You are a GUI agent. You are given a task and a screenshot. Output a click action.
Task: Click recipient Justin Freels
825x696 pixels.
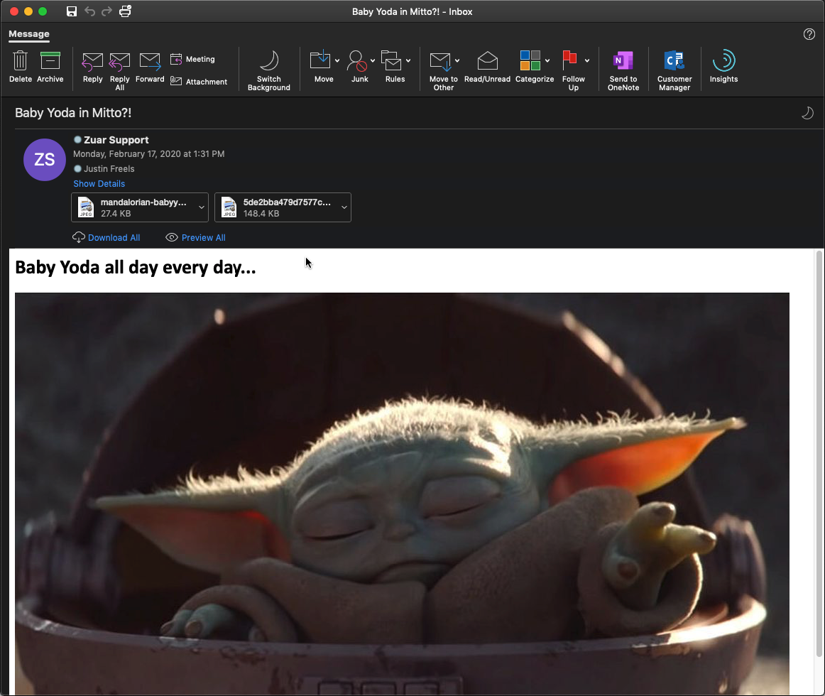pos(109,169)
